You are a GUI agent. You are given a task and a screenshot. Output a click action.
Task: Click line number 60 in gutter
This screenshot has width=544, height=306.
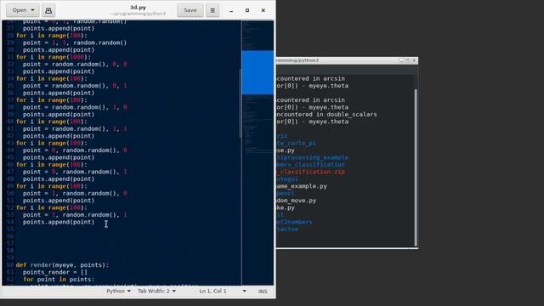coord(10,265)
